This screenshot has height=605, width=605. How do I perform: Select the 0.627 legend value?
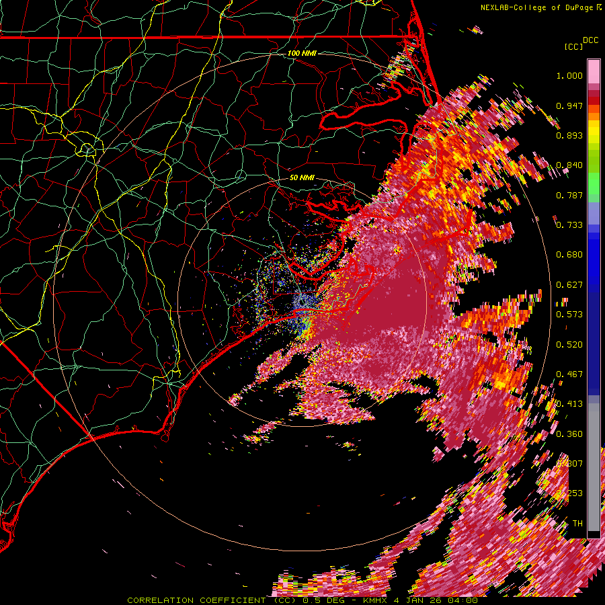(x=569, y=285)
